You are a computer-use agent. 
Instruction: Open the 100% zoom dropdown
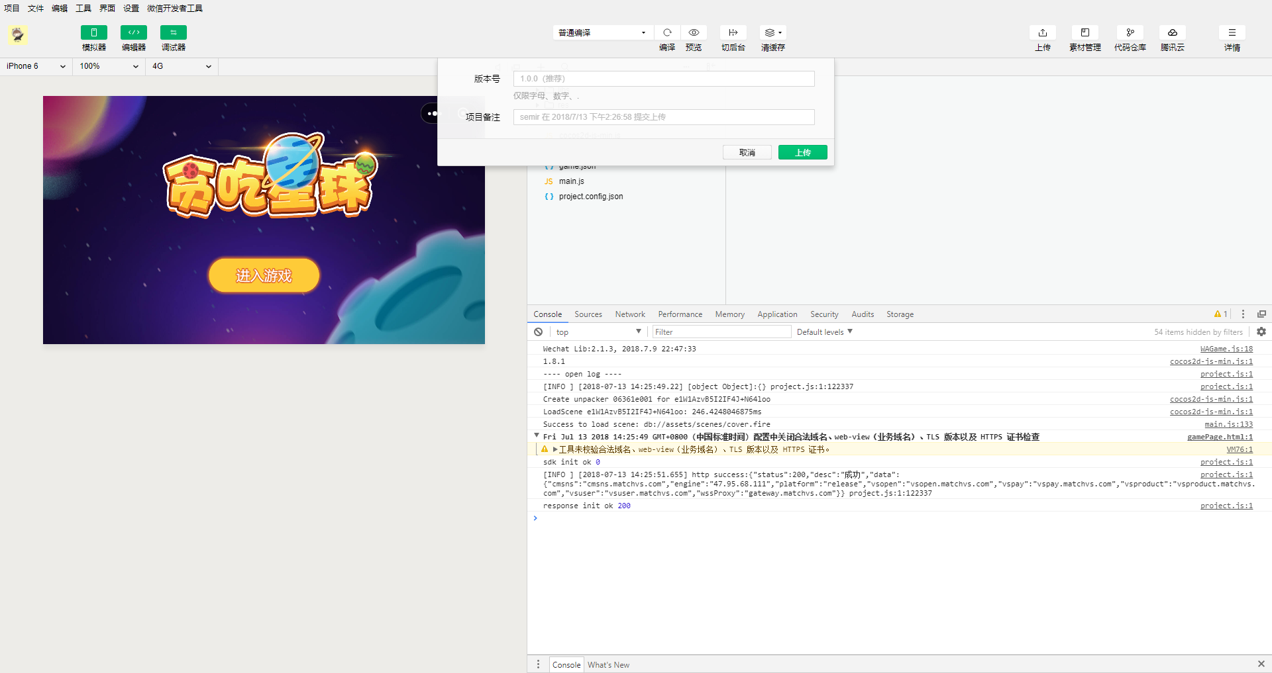(x=109, y=66)
